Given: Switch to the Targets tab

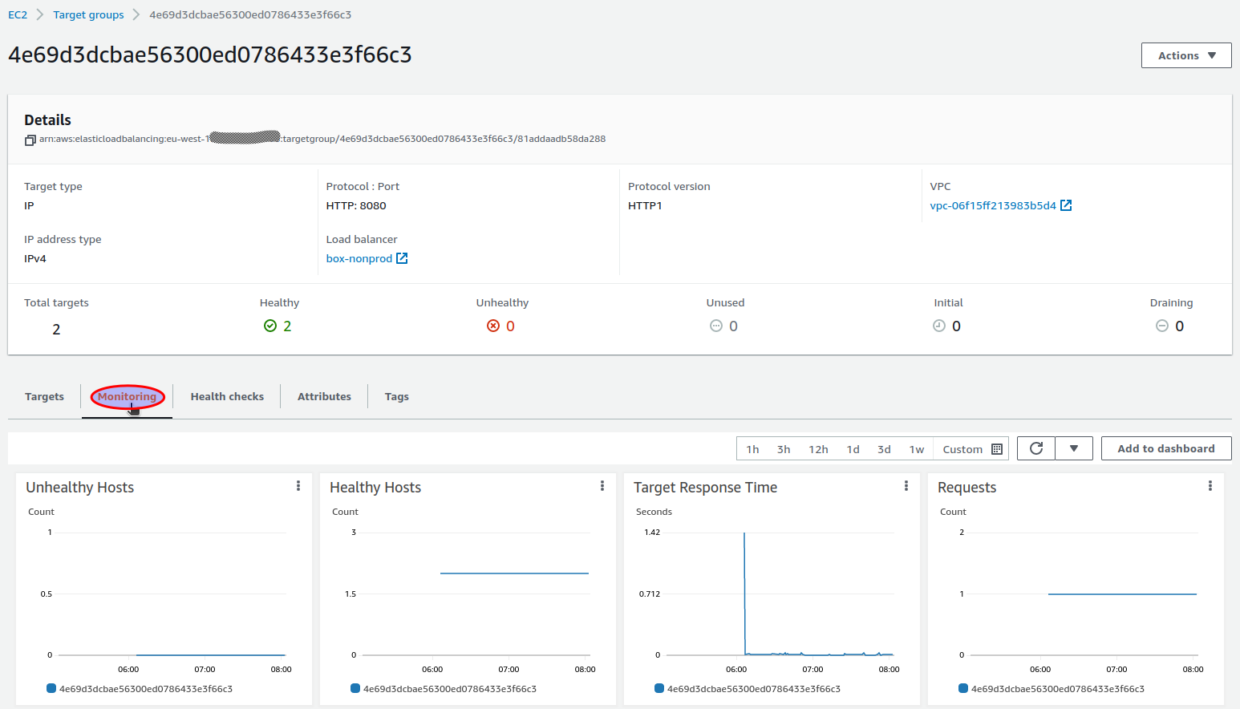Looking at the screenshot, I should pyautogui.click(x=44, y=395).
